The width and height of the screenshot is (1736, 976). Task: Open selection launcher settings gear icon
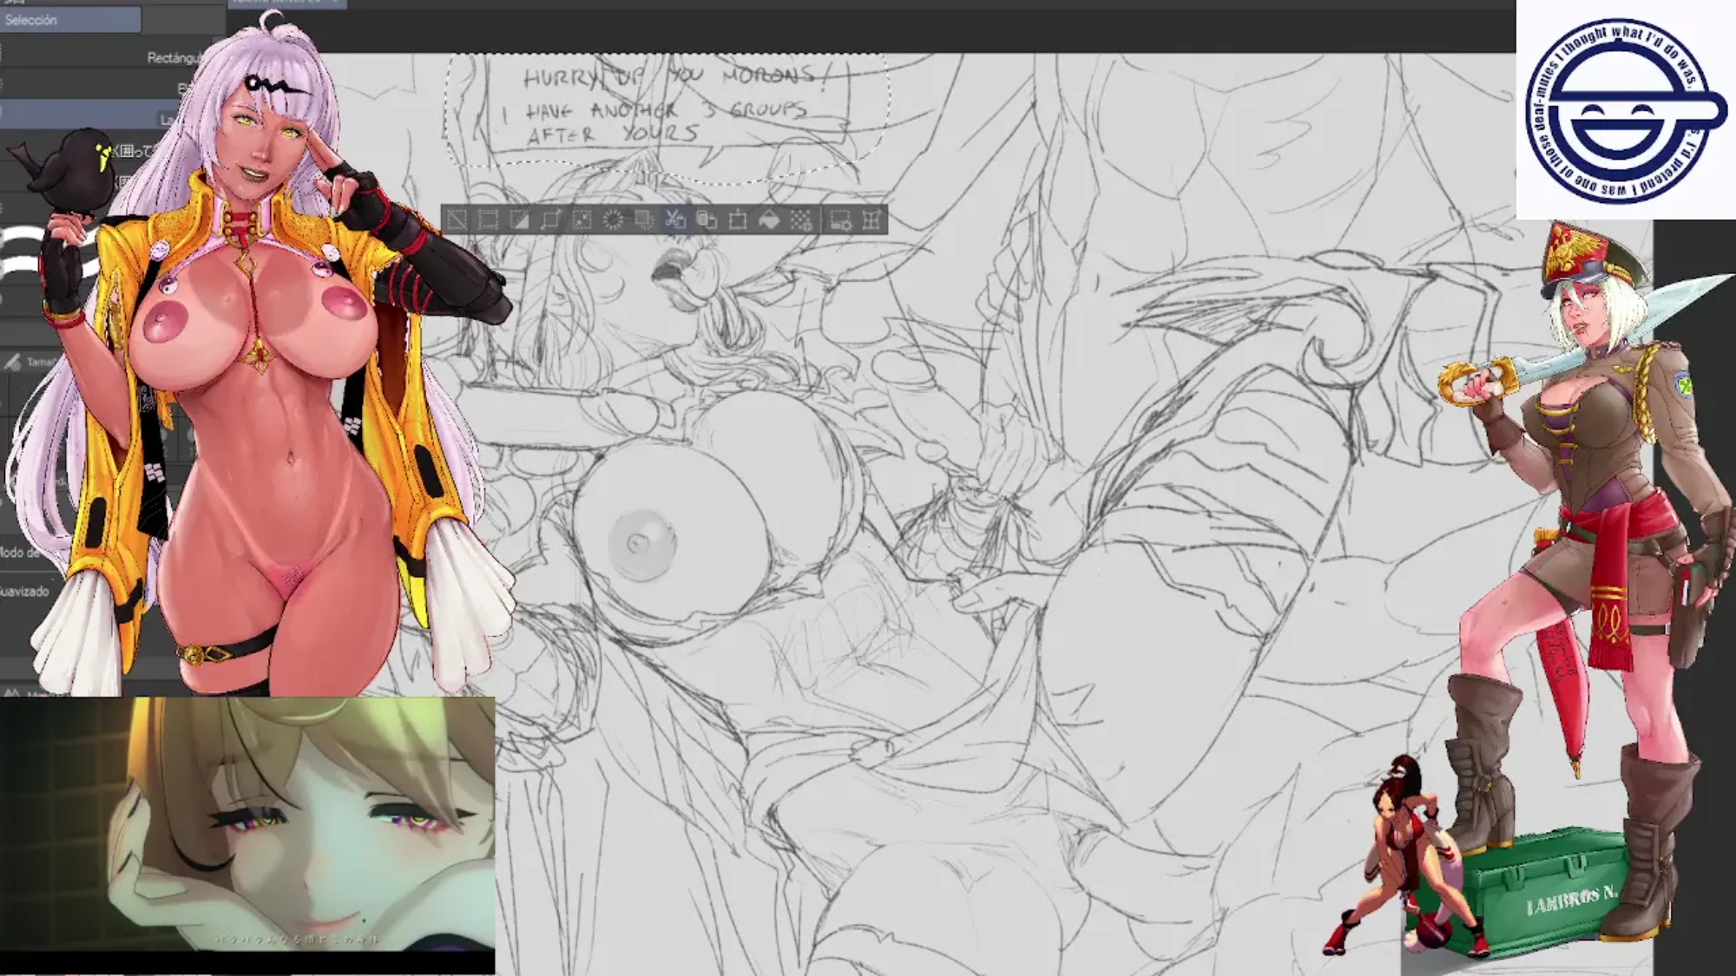pos(840,220)
